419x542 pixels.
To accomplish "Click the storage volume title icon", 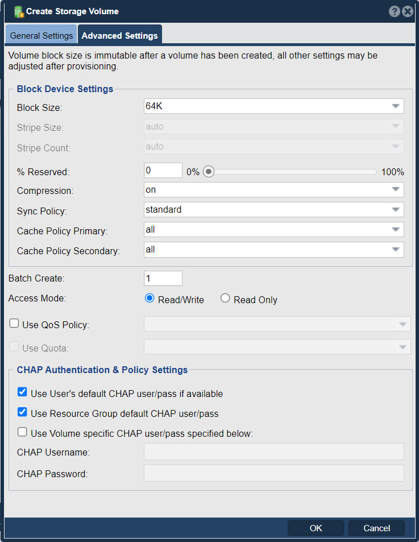I will coord(19,12).
